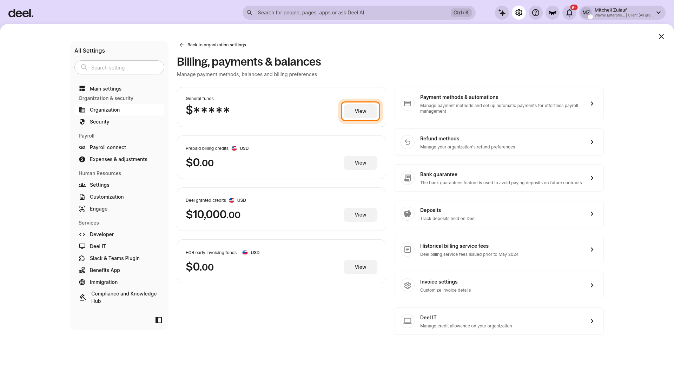Open notifications bell
Viewport: 674px width, 379px height.
(569, 13)
